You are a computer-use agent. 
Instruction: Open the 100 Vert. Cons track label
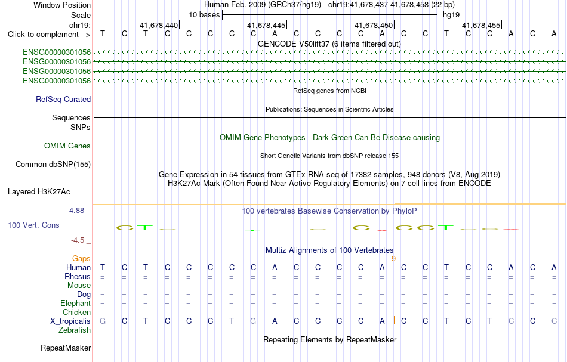pyautogui.click(x=33, y=225)
